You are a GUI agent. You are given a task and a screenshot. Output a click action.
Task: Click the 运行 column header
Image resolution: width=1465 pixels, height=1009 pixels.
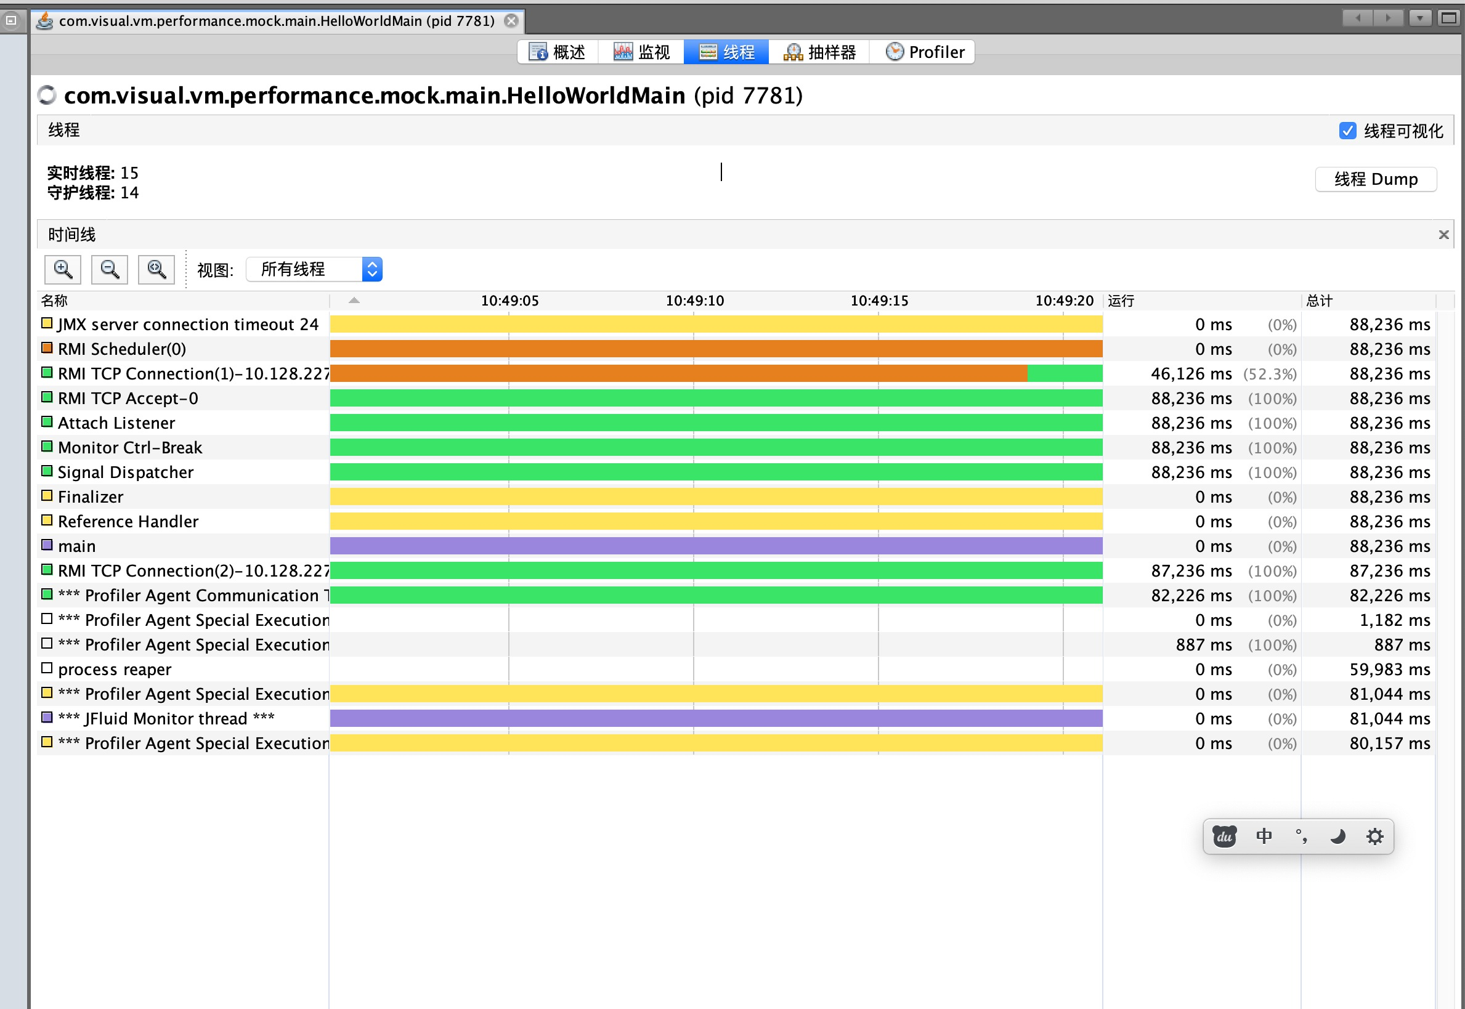(x=1121, y=301)
